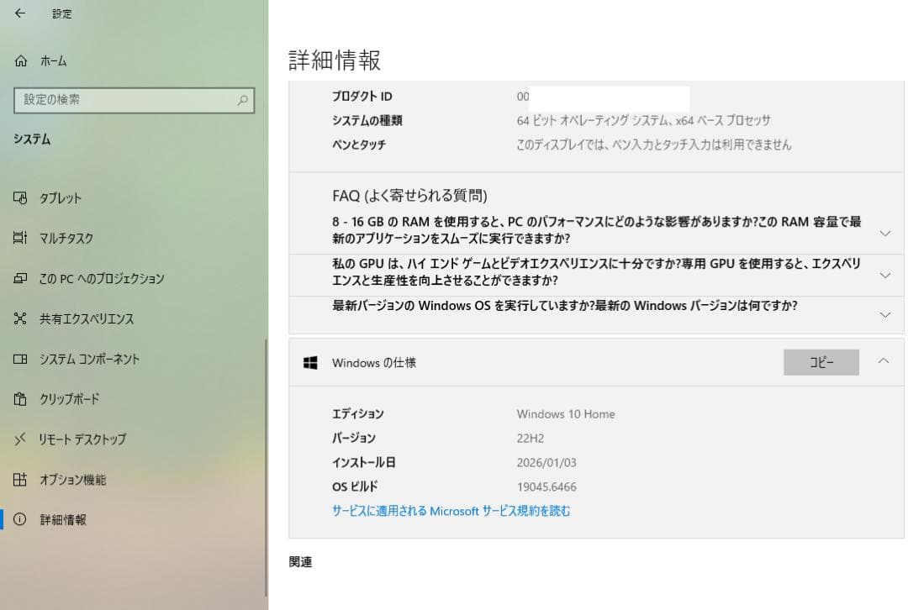Collapse the Windowsの仕様 section
908x610 pixels.
tap(885, 361)
